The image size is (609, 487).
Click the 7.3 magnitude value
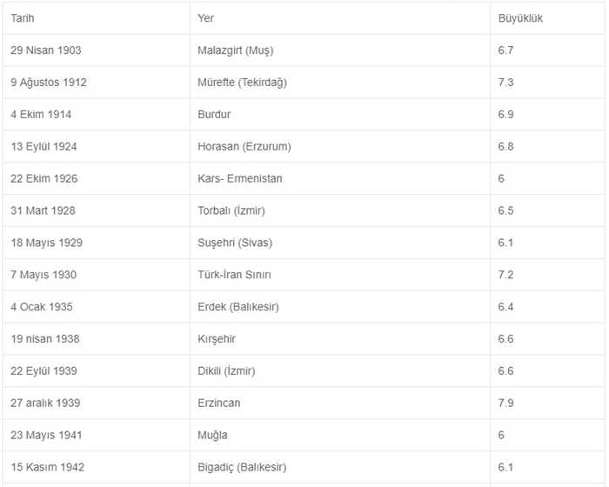[505, 83]
